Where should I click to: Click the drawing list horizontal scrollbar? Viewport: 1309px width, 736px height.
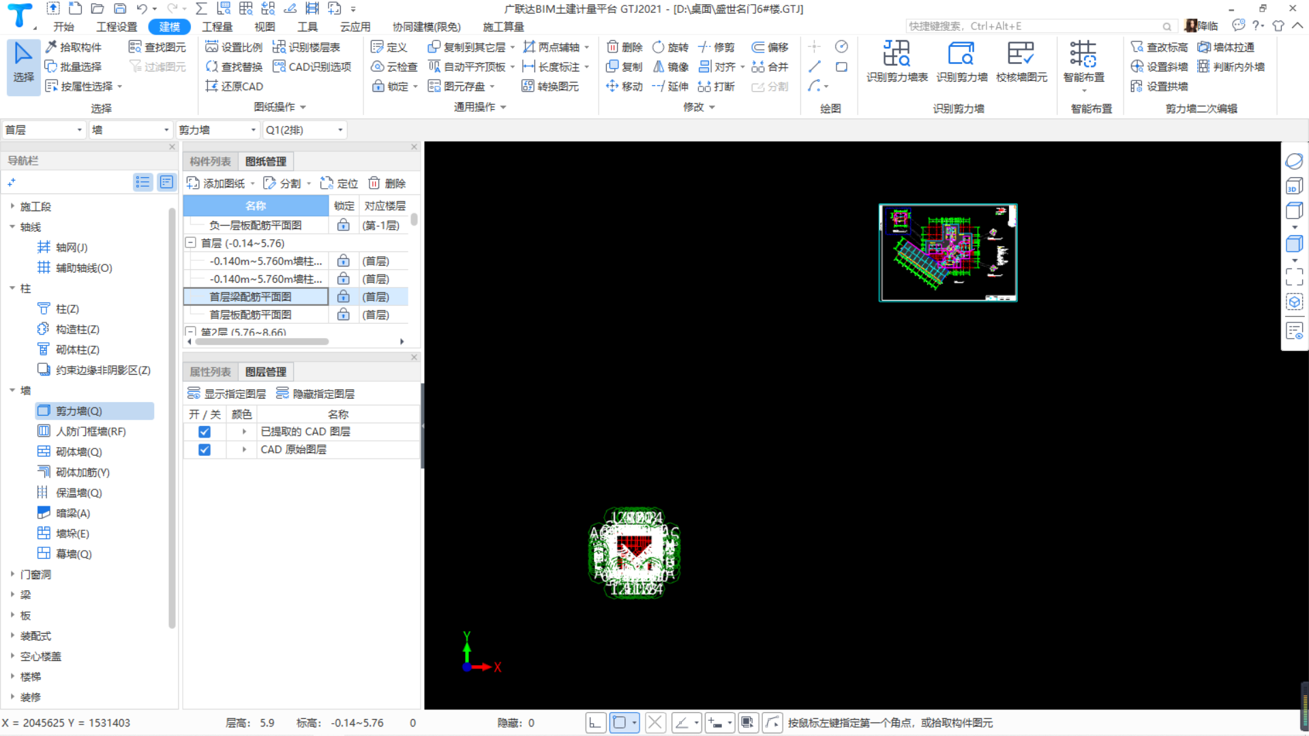(262, 341)
